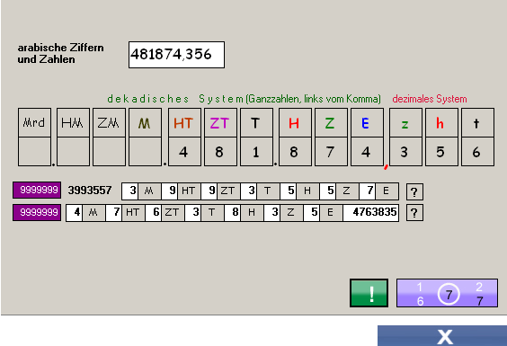Select the magenta ZT place value header
This screenshot has height=346, width=507.
[x=220, y=122]
